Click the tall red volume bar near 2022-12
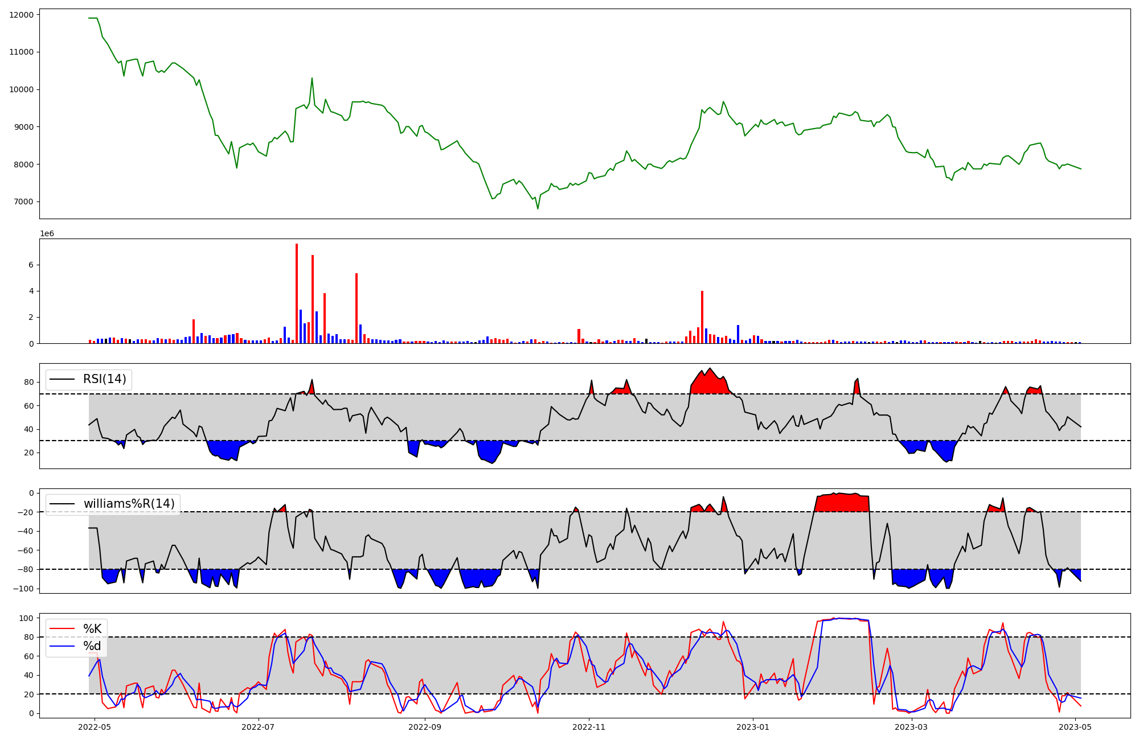The image size is (1139, 740). [x=702, y=317]
